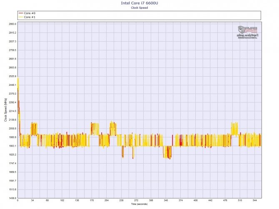Click the 102 x-axis tick label

62,200
